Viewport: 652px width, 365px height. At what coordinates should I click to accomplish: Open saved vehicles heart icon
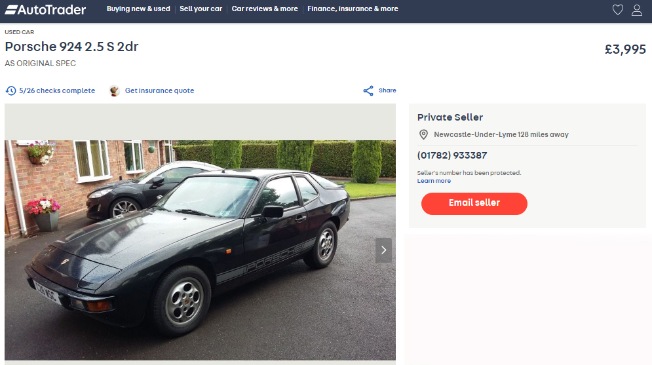(617, 10)
